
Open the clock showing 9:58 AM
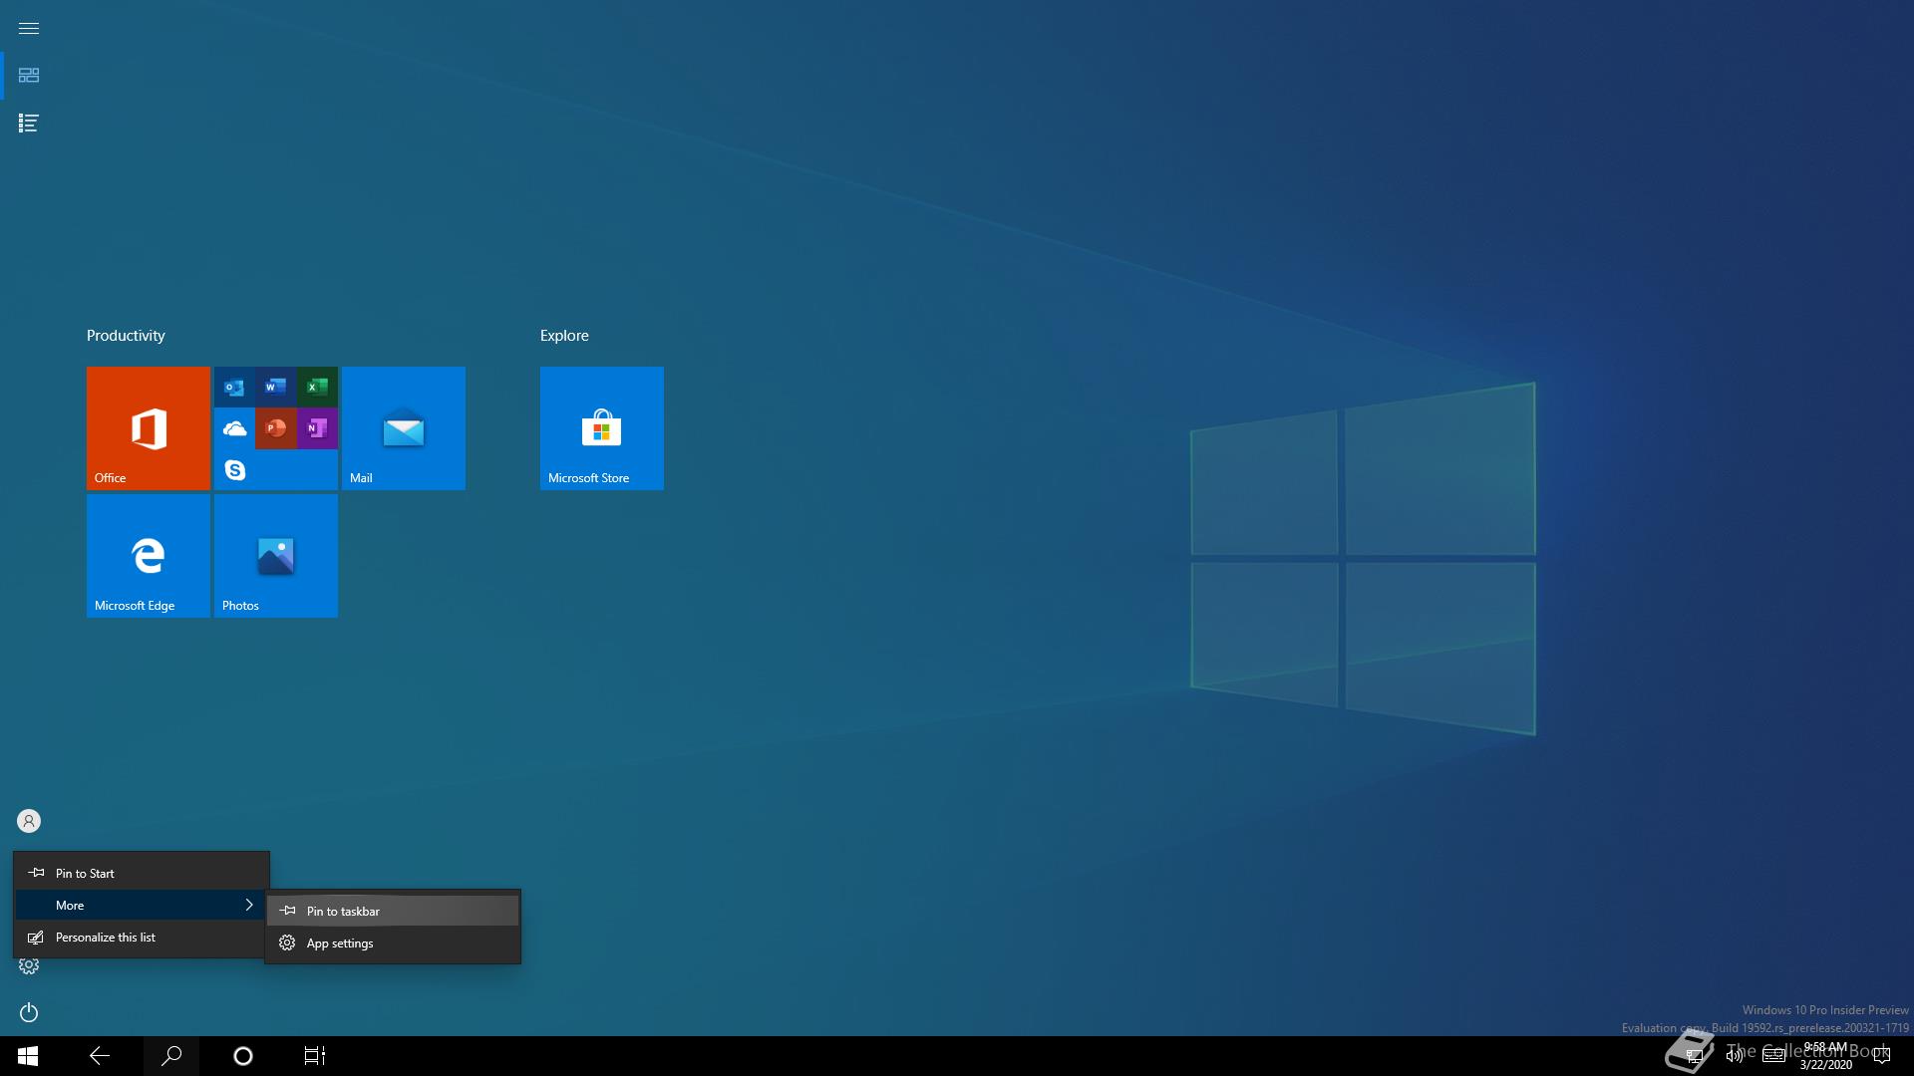pos(1825,1056)
